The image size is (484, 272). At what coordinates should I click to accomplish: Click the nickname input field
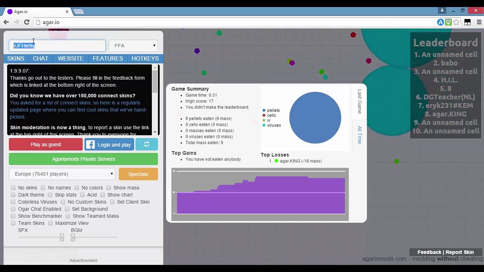click(x=57, y=46)
